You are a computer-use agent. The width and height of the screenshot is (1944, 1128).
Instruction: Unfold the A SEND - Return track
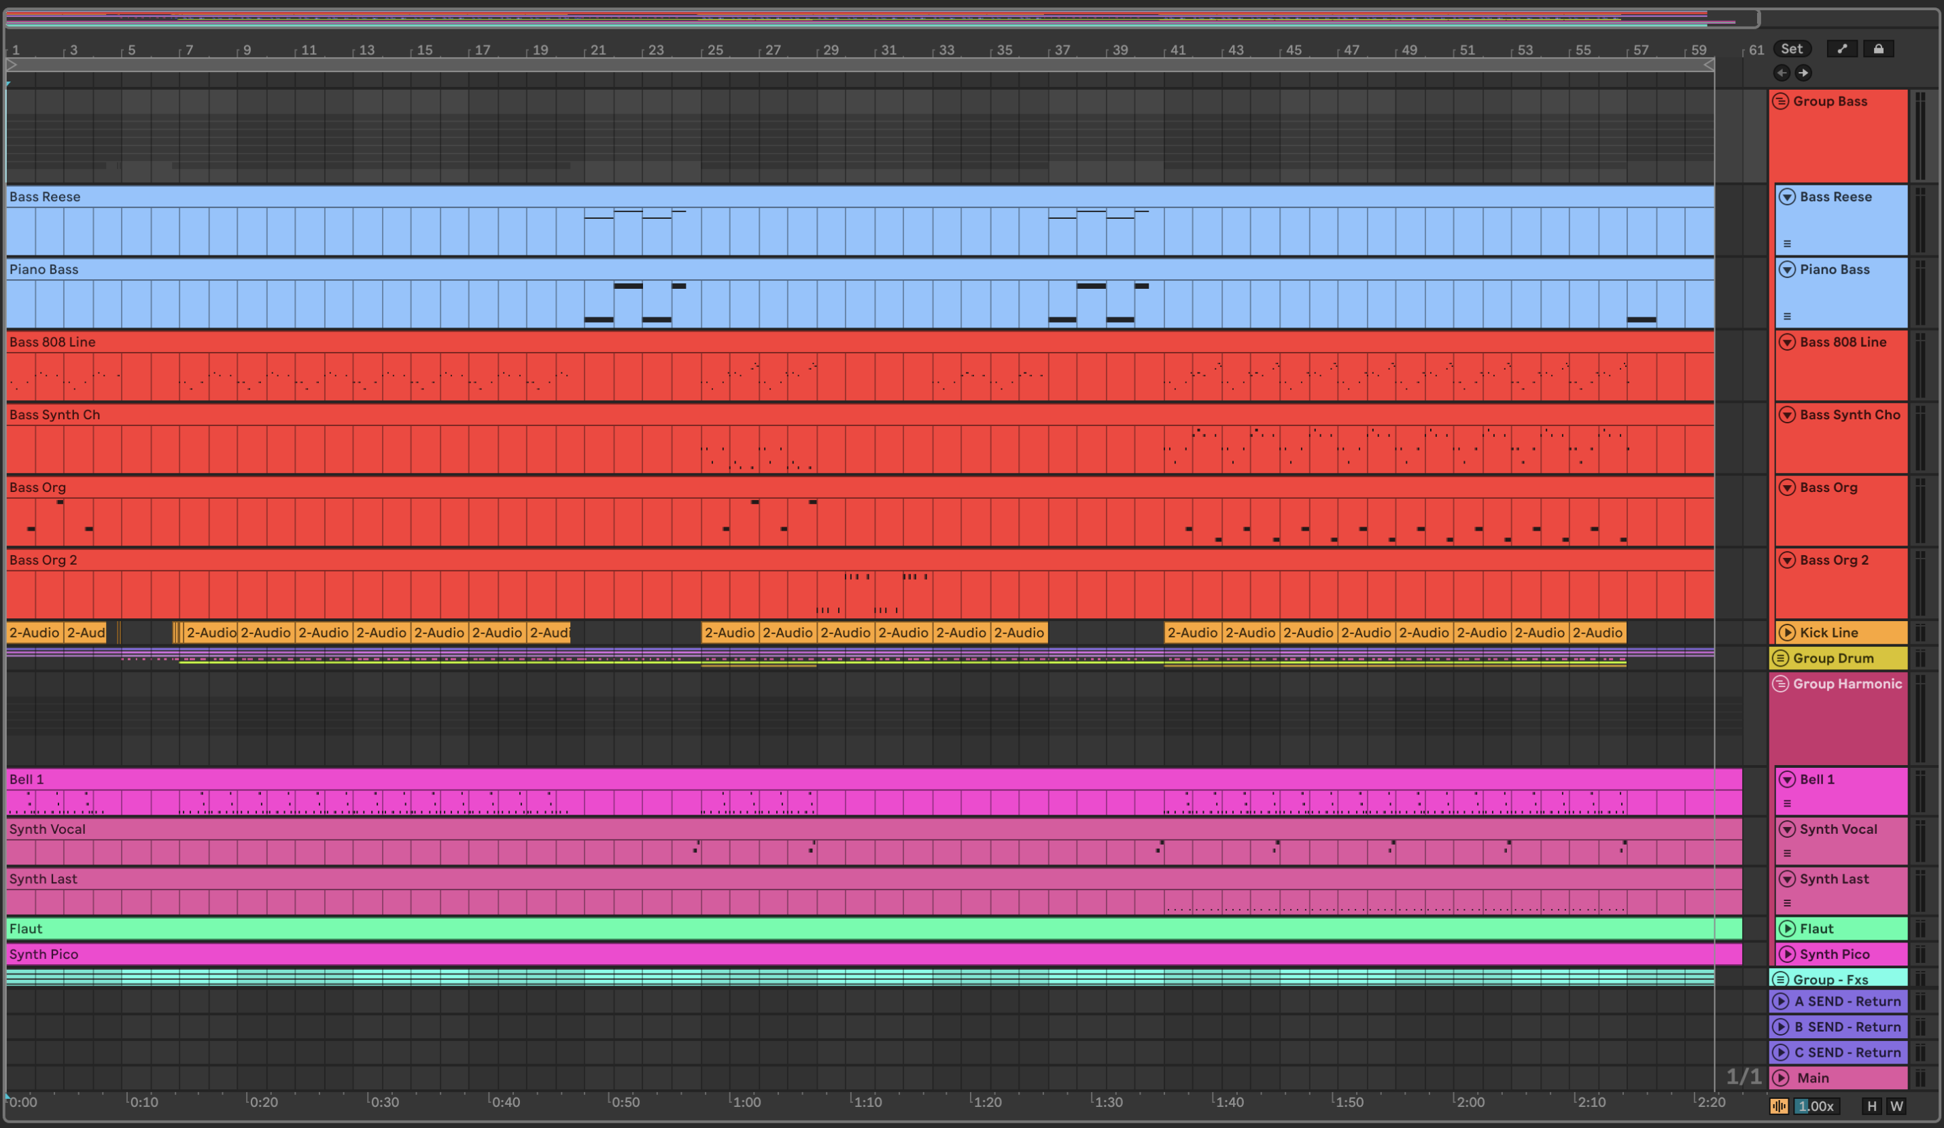(1780, 1001)
